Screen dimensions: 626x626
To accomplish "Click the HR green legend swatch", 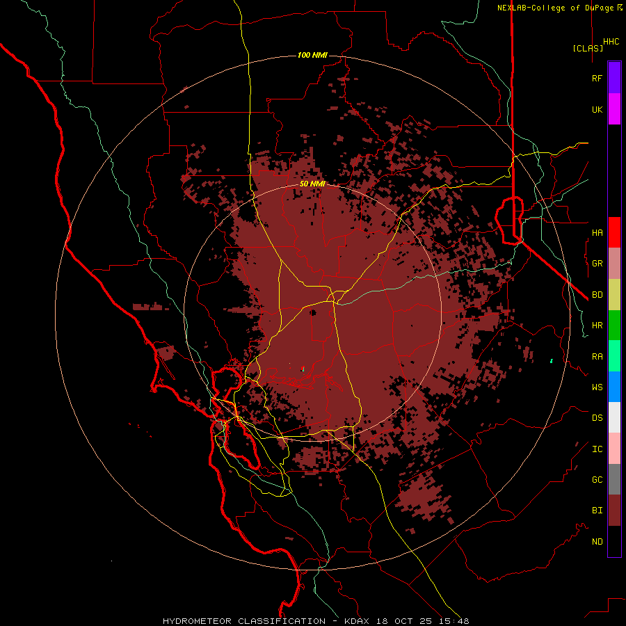I will click(x=614, y=326).
